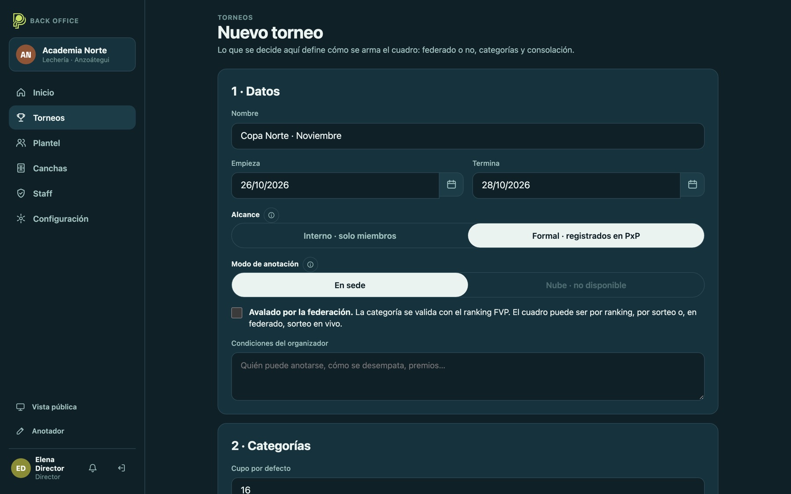
Task: Click the Staff shield icon
Action: coord(21,193)
